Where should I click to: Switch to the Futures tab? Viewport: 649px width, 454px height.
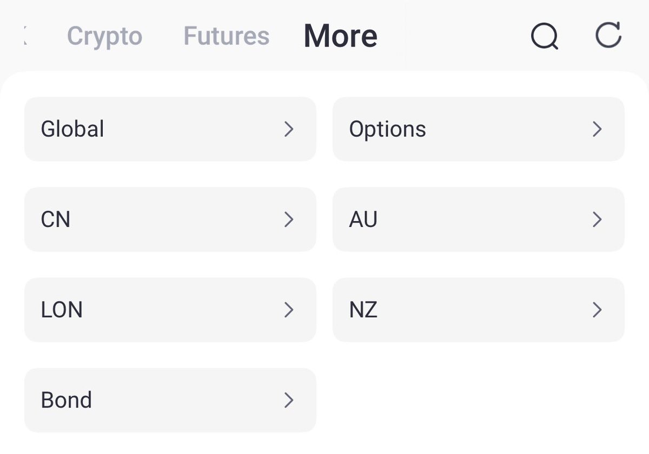click(226, 36)
